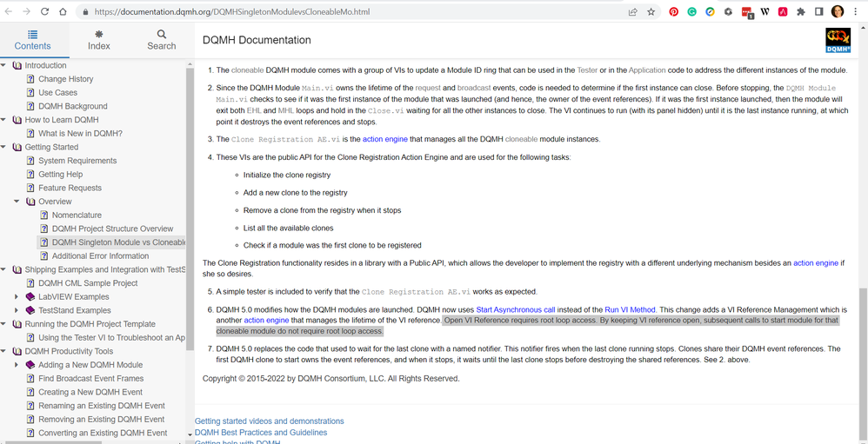The width and height of the screenshot is (868, 444).
Task: Open DQMH Project Structure Overview topic
Action: click(112, 229)
